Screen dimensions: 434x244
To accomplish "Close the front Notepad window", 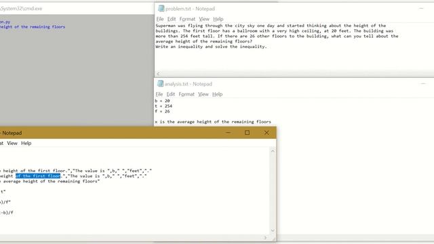I will point(267,133).
